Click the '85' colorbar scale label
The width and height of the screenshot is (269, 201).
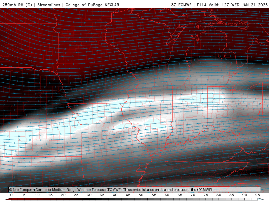(232, 195)
